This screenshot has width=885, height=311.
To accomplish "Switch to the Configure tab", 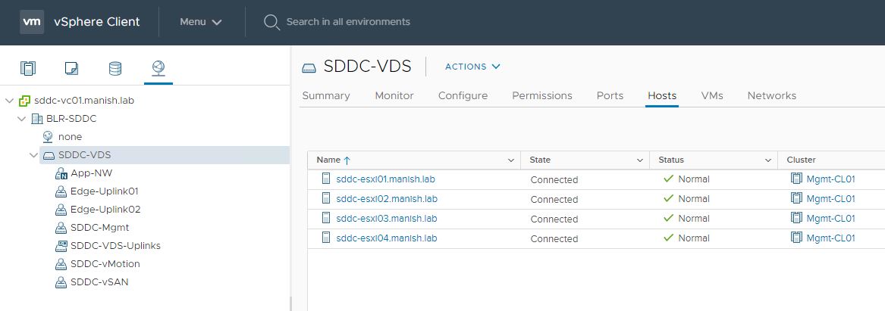I will tap(463, 96).
